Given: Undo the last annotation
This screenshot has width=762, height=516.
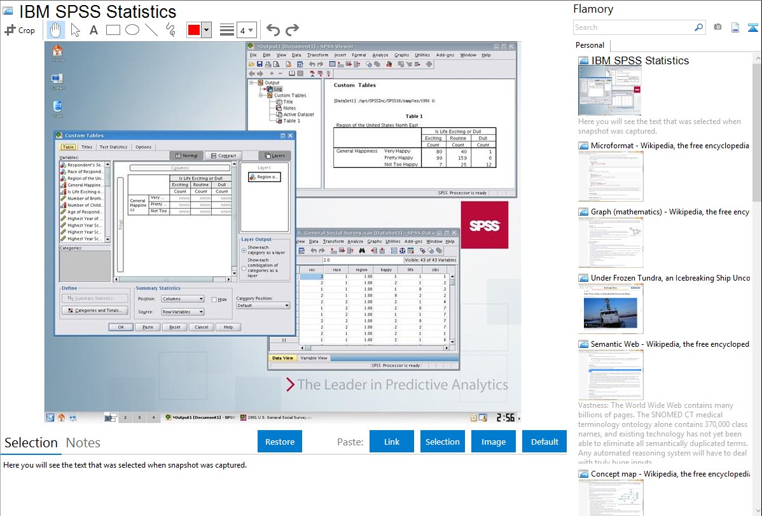Looking at the screenshot, I should click(273, 30).
